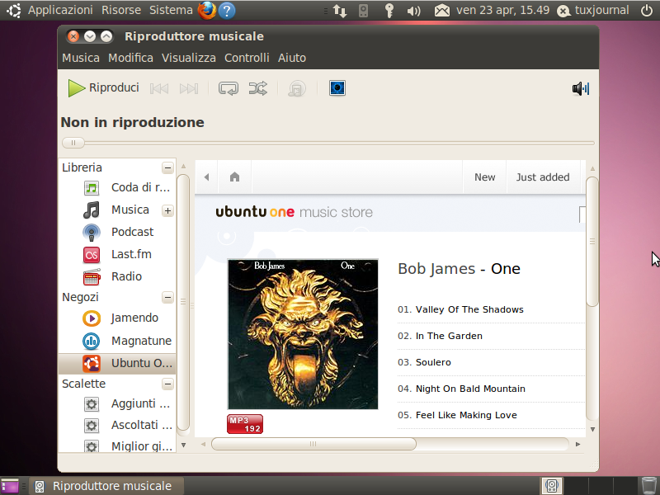Collapse the Scalette section
This screenshot has width=660, height=495.
point(167,384)
